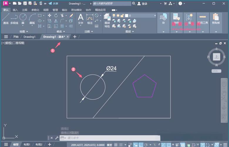Screen dimensions: 229x147
Task: Click the keyword search box
Action: point(112,4)
